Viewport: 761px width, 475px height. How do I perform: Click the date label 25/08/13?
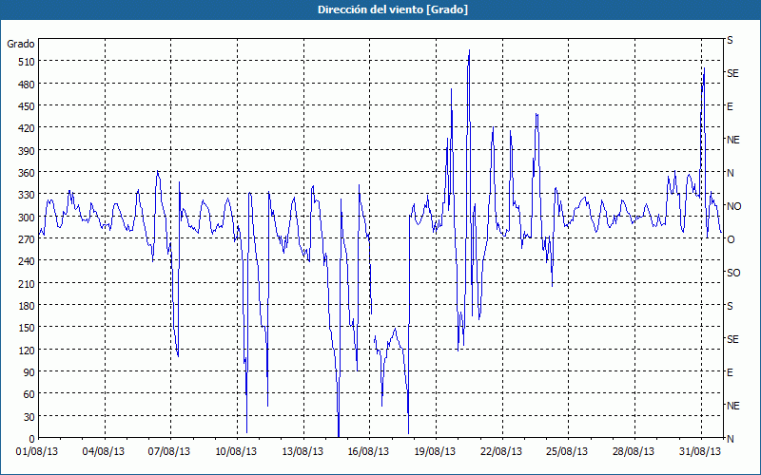click(567, 452)
